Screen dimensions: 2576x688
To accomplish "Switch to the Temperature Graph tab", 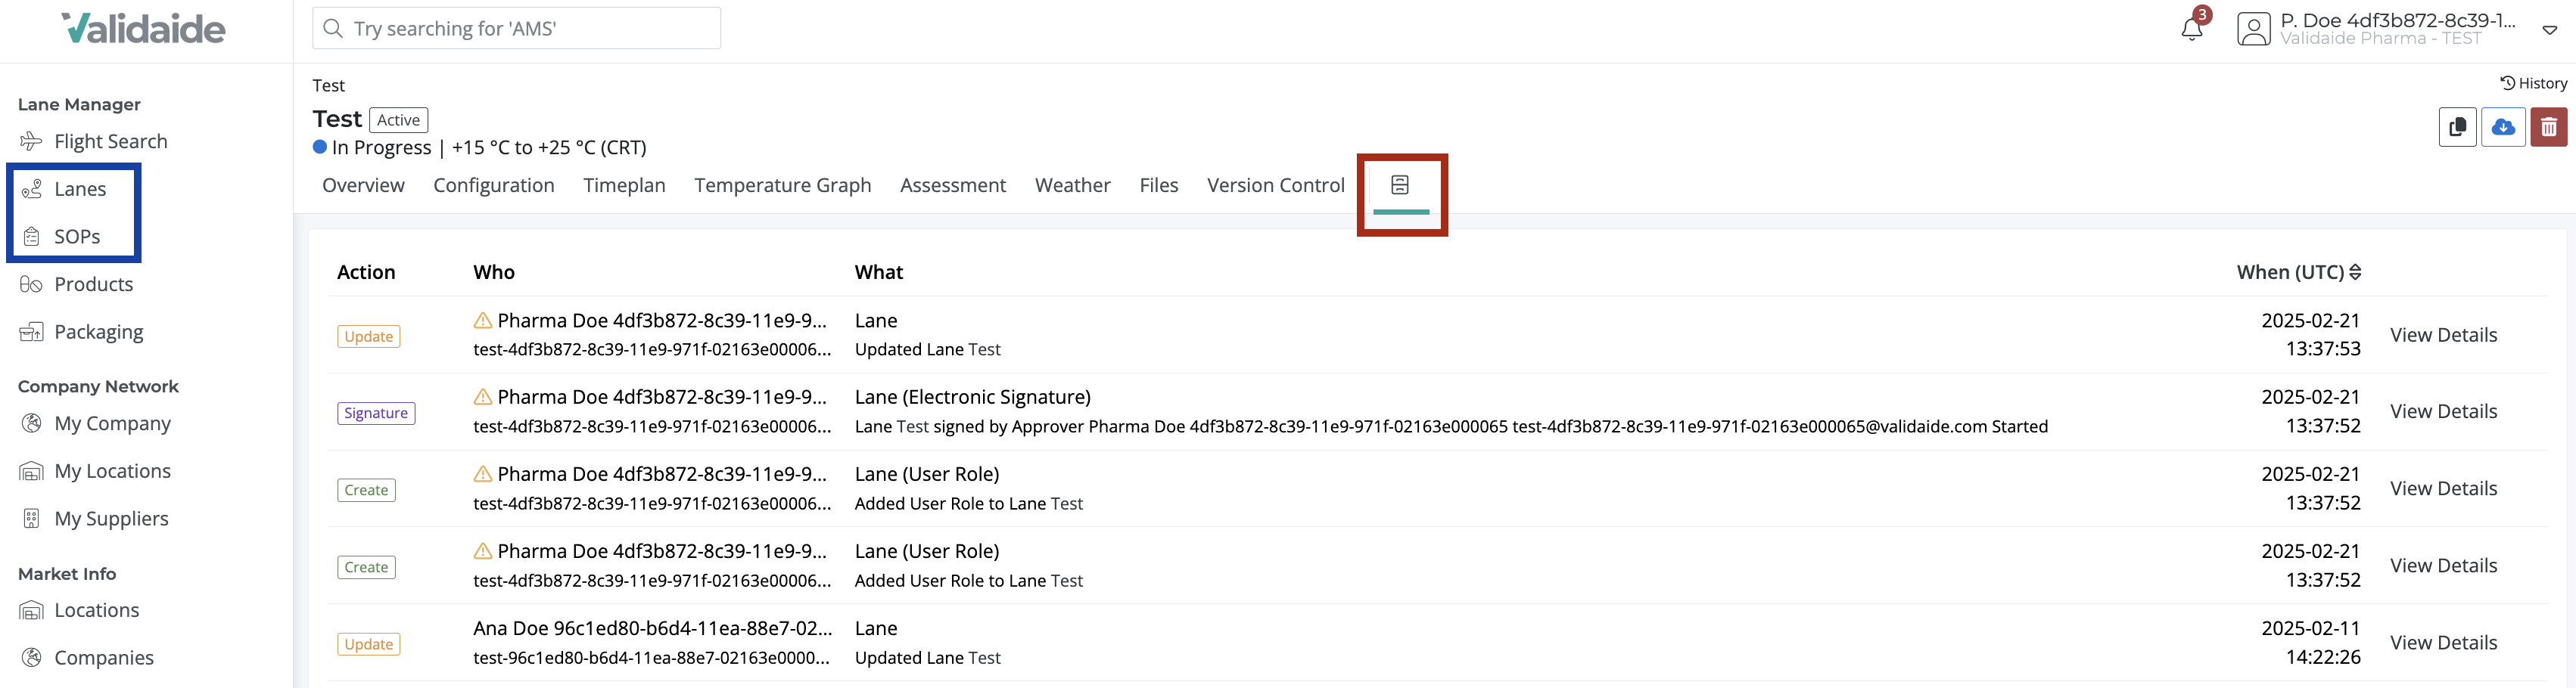I will click(x=783, y=184).
